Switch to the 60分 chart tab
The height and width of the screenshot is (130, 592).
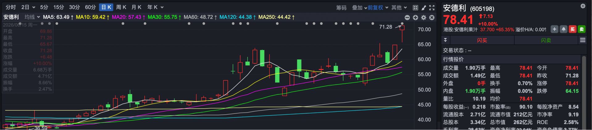(x=90, y=7)
